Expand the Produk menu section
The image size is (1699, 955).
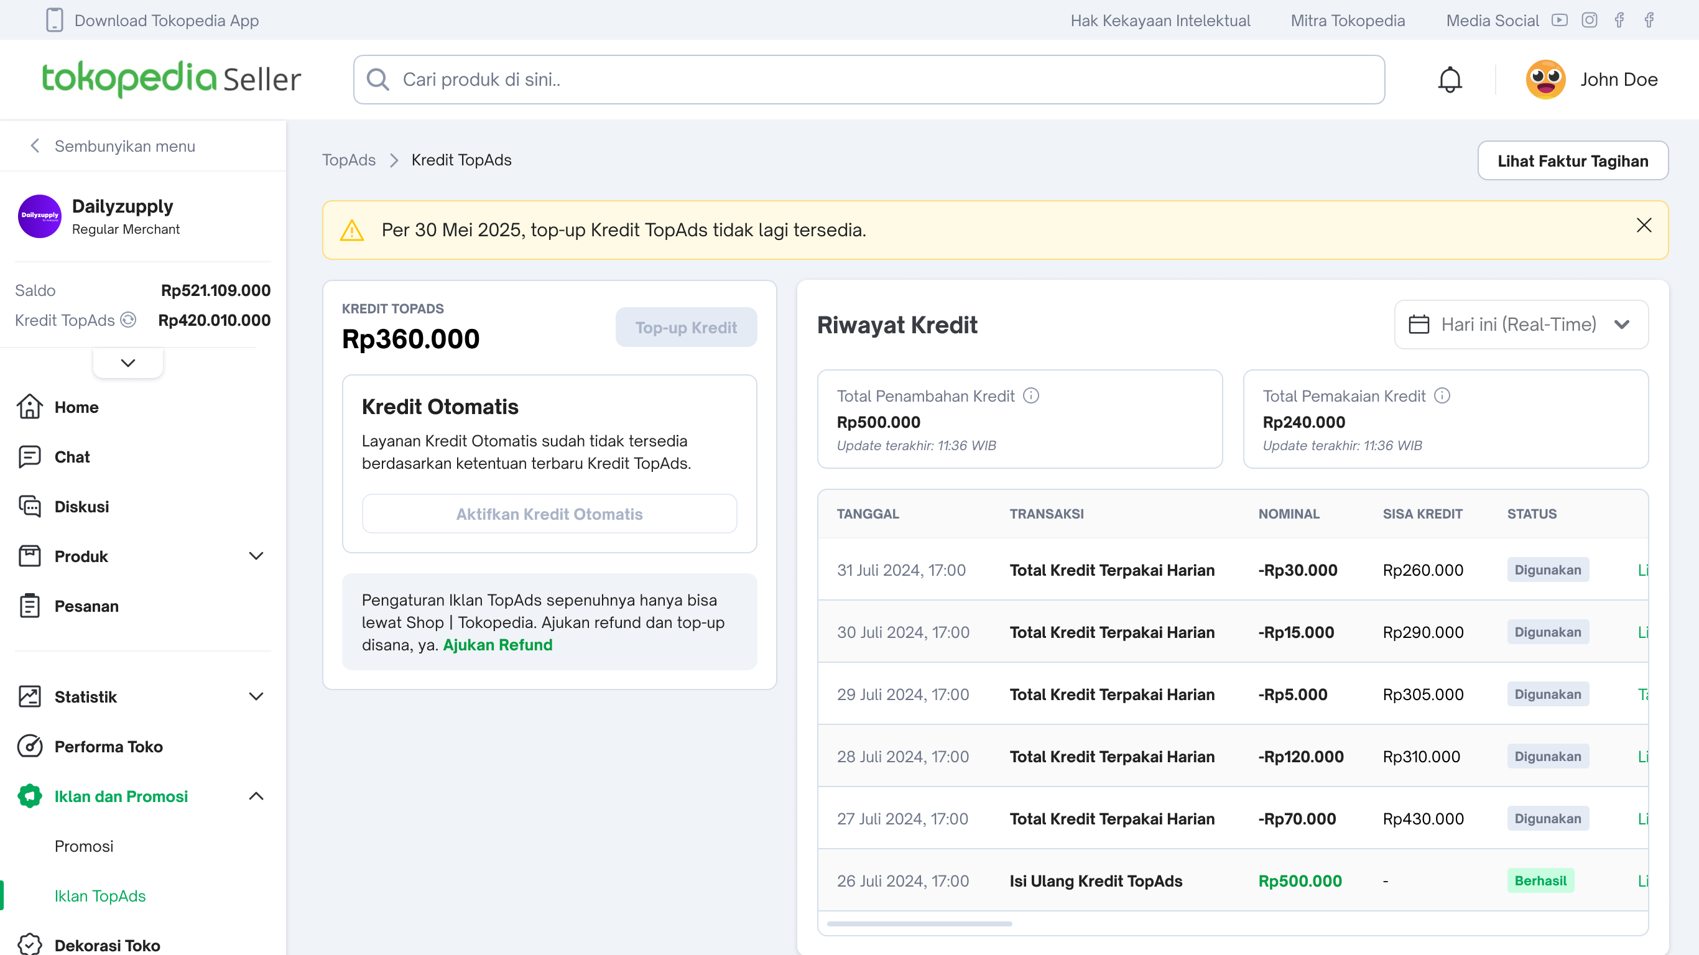click(256, 556)
